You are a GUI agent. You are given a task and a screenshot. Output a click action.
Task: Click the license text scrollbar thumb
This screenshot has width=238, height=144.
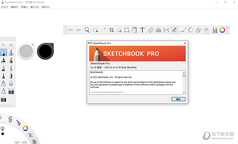coord(184,76)
